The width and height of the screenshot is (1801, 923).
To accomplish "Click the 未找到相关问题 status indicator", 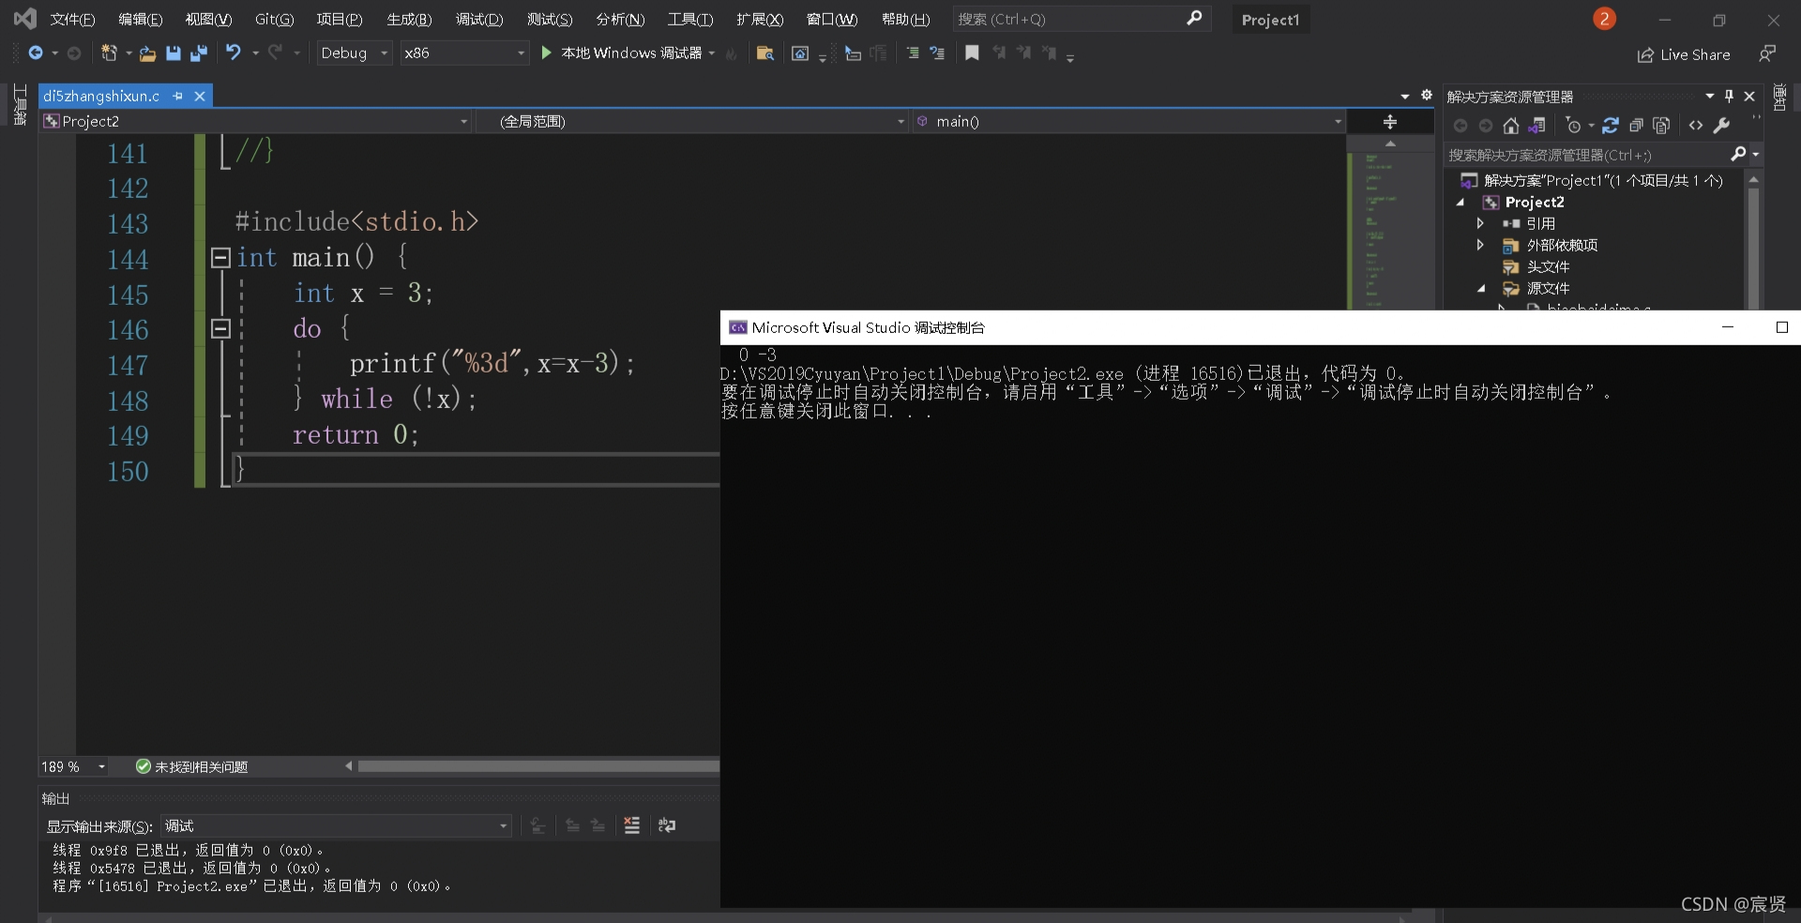I will click(192, 767).
